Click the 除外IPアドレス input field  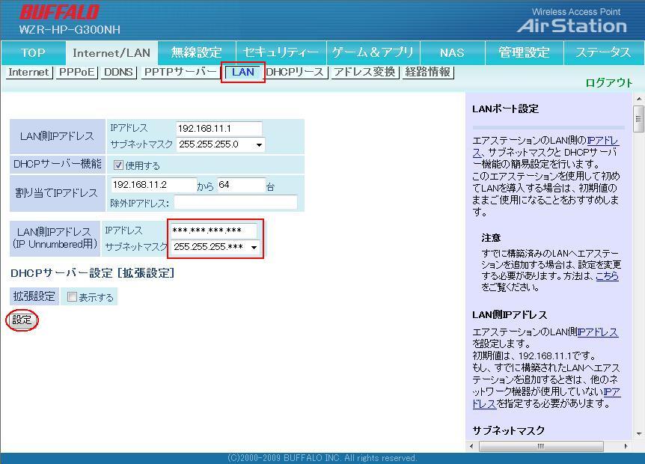tap(235, 202)
